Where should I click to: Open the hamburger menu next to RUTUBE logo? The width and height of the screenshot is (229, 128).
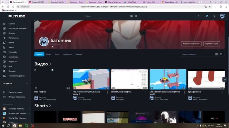4,16
